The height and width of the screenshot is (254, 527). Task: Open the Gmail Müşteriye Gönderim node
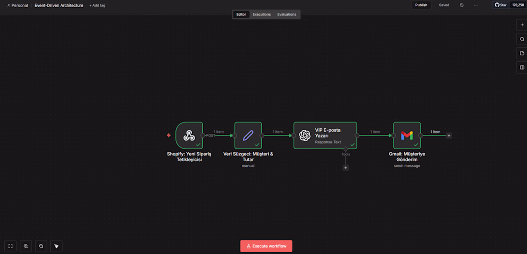tap(407, 135)
